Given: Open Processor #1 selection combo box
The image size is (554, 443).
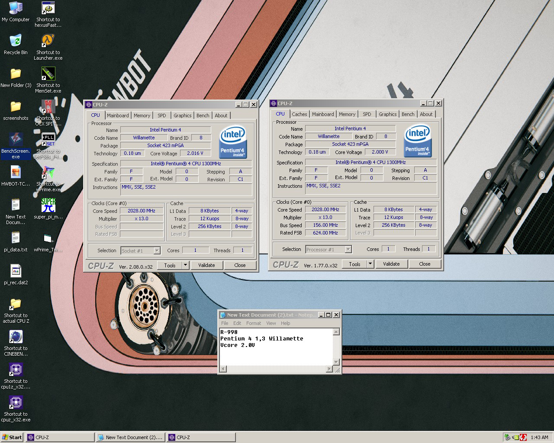Looking at the screenshot, I should [329, 249].
